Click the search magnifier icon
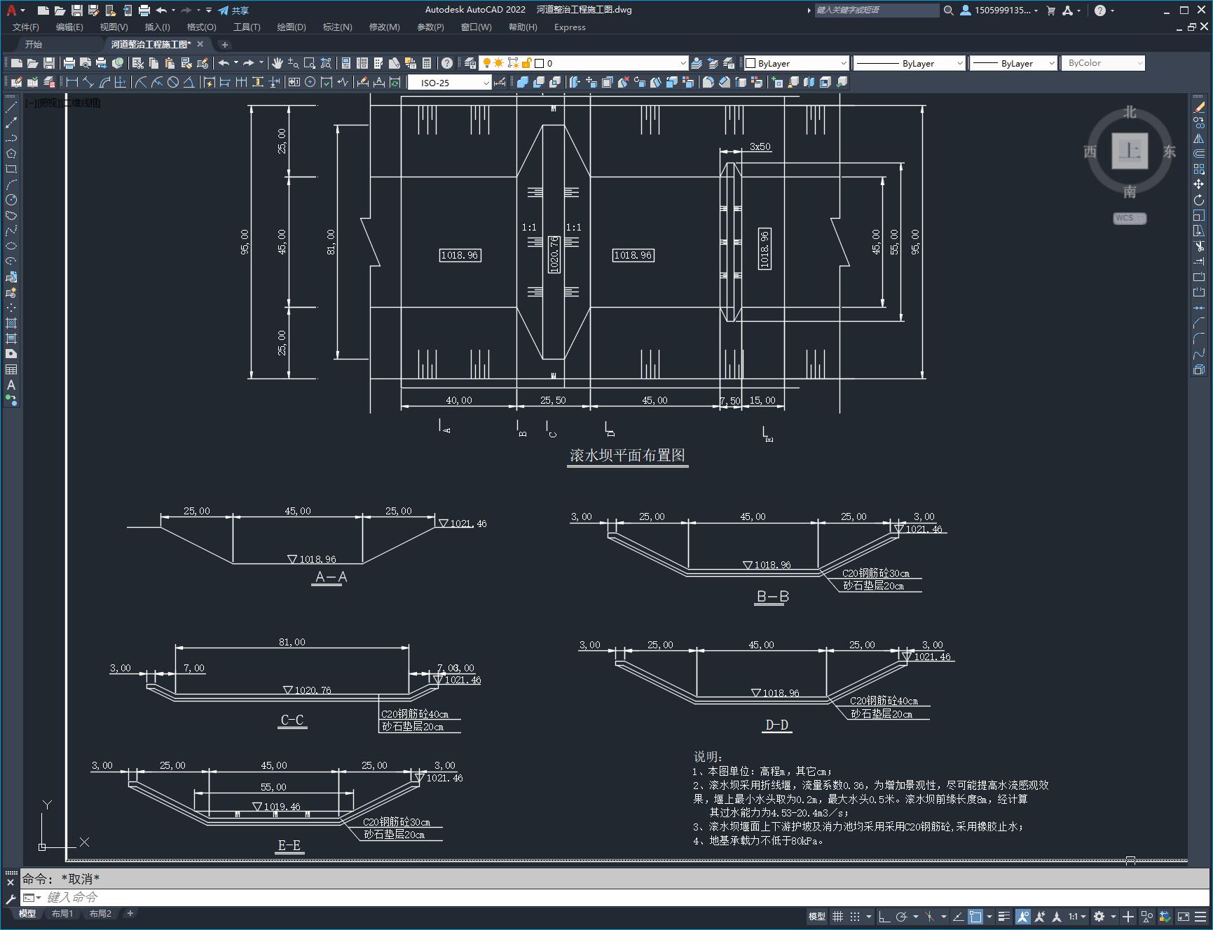Viewport: 1213px width, 930px height. coord(948,11)
